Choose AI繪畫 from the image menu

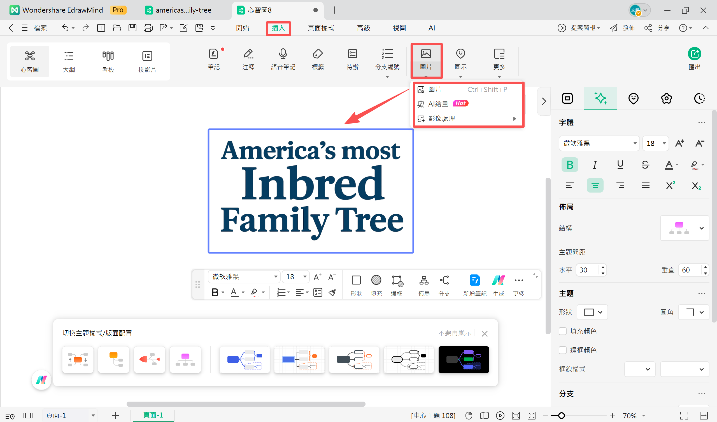438,104
